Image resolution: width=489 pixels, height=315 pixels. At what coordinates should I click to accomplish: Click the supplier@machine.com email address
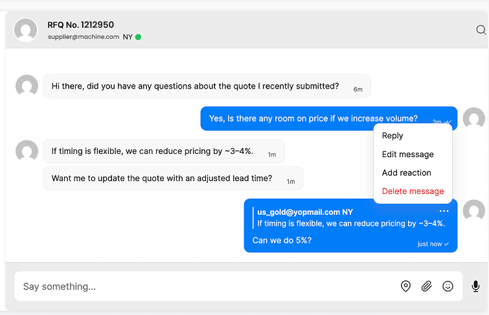[83, 37]
